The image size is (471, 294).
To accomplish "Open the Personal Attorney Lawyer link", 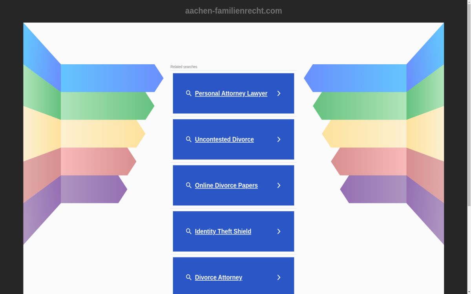I will [231, 93].
